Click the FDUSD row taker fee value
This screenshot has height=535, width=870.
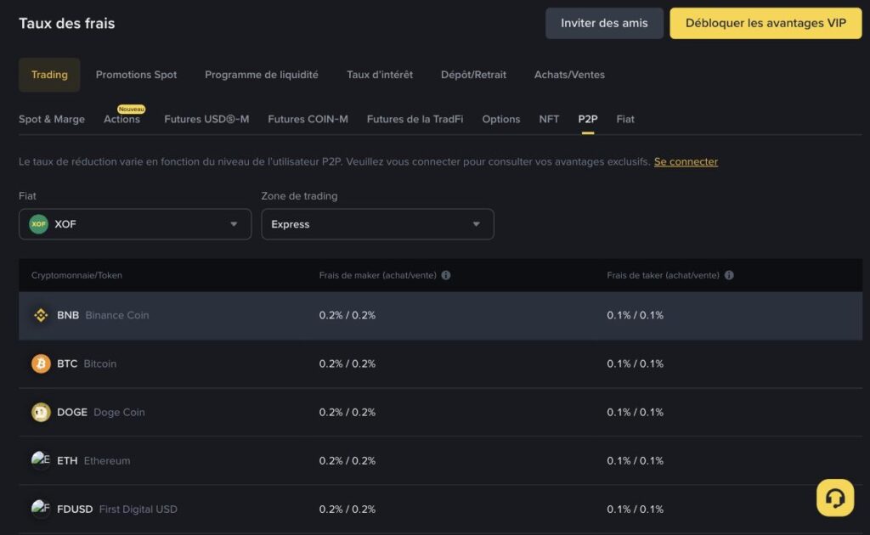point(636,509)
